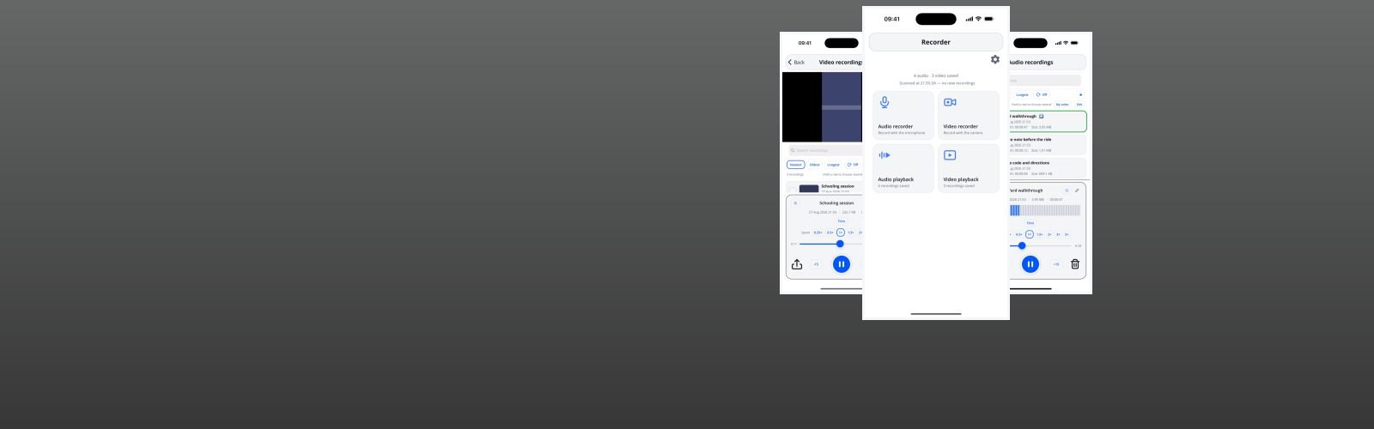Set video speed to 1.5x in Schooling session
1374x429 pixels.
851,233
